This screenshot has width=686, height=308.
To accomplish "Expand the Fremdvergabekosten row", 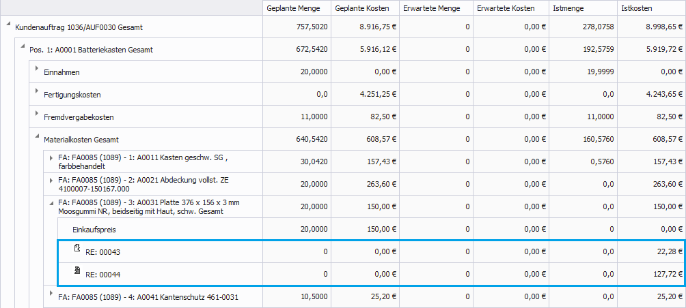I will [37, 114].
